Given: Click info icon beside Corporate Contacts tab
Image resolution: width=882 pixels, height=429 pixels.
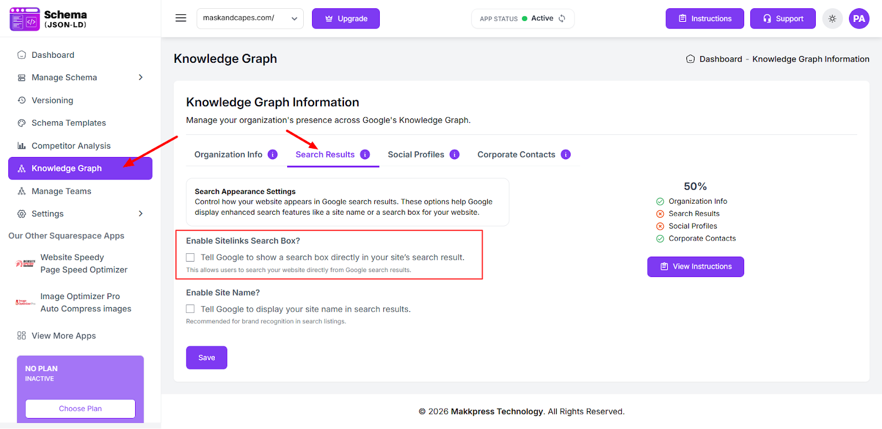Looking at the screenshot, I should pyautogui.click(x=566, y=155).
